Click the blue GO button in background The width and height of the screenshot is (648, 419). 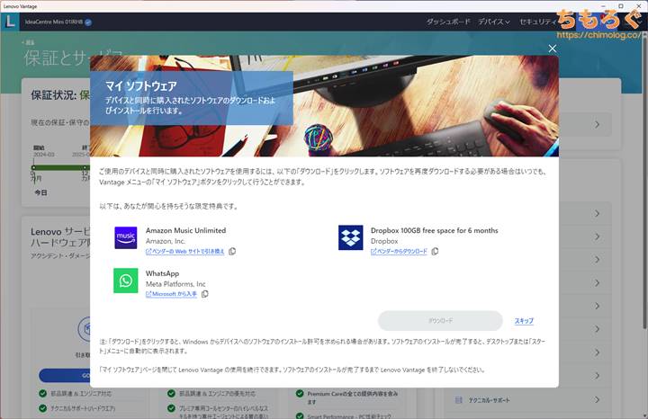(x=65, y=375)
